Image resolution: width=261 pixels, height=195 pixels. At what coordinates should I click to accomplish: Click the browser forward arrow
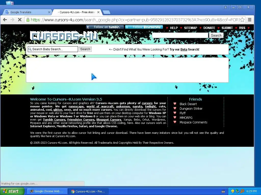point(12,20)
